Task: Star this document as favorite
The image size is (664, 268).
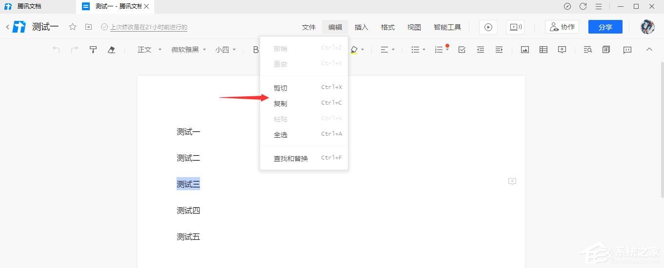Action: (x=73, y=27)
